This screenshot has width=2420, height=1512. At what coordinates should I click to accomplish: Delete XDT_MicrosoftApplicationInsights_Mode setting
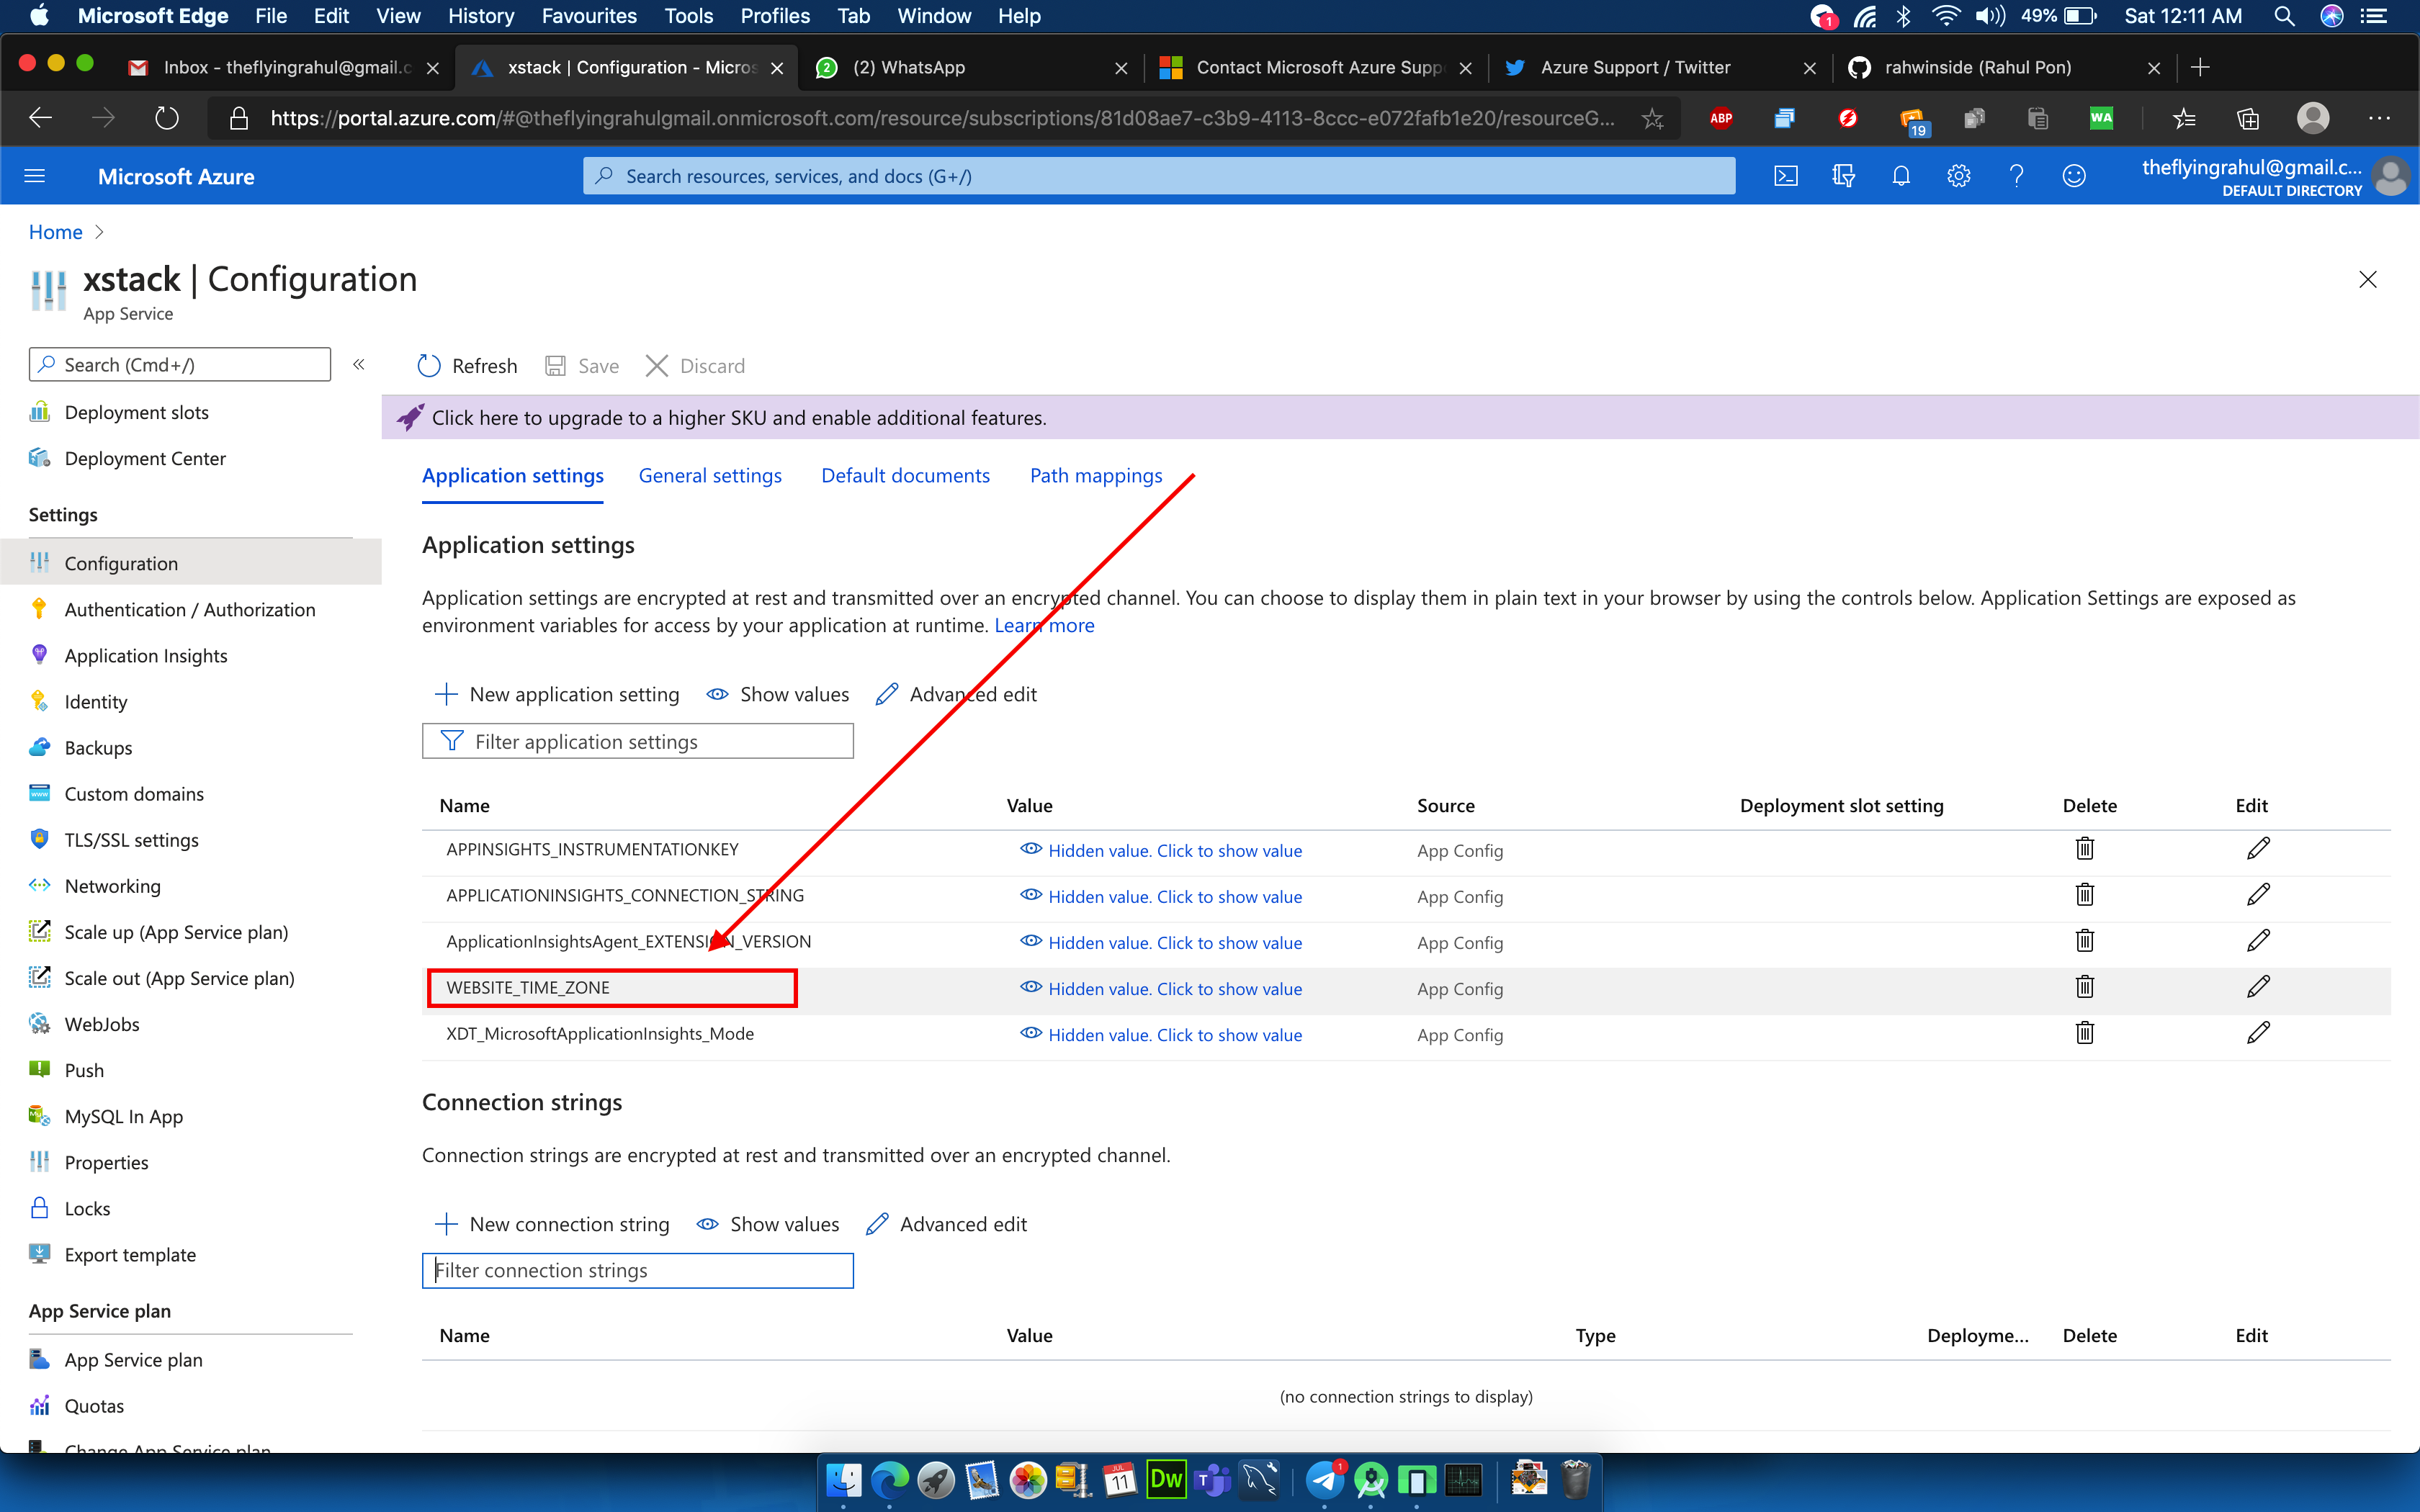[2085, 1033]
